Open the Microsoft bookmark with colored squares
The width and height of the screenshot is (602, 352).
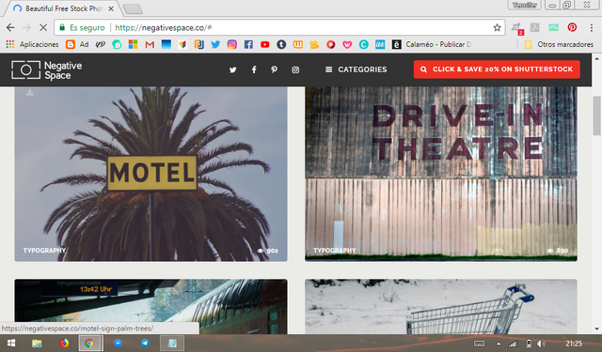pyautogui.click(x=133, y=44)
